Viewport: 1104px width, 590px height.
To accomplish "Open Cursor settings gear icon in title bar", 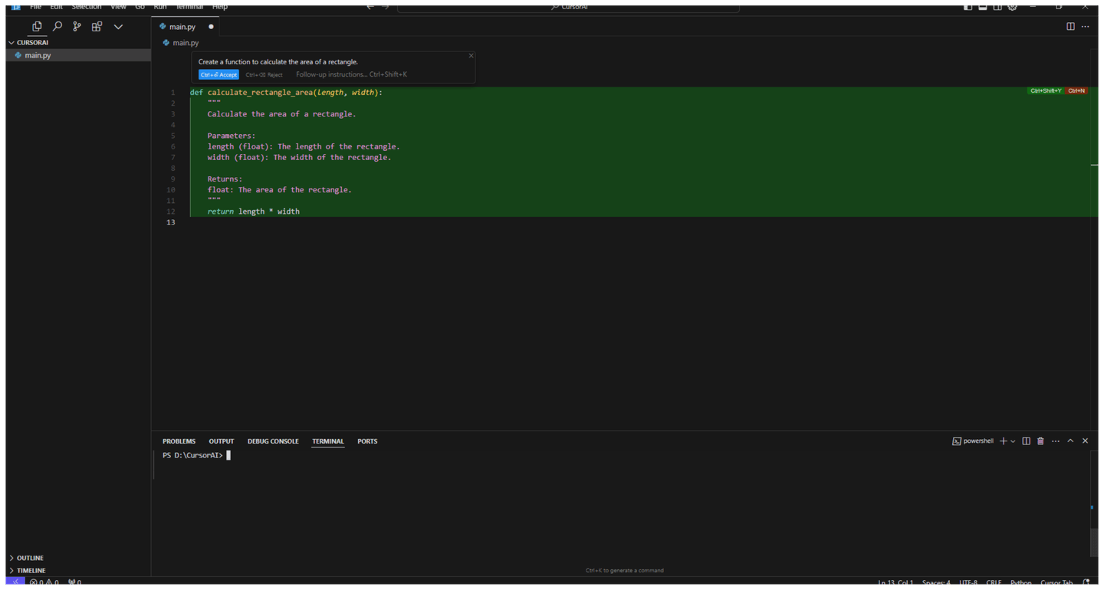I will click(1012, 6).
